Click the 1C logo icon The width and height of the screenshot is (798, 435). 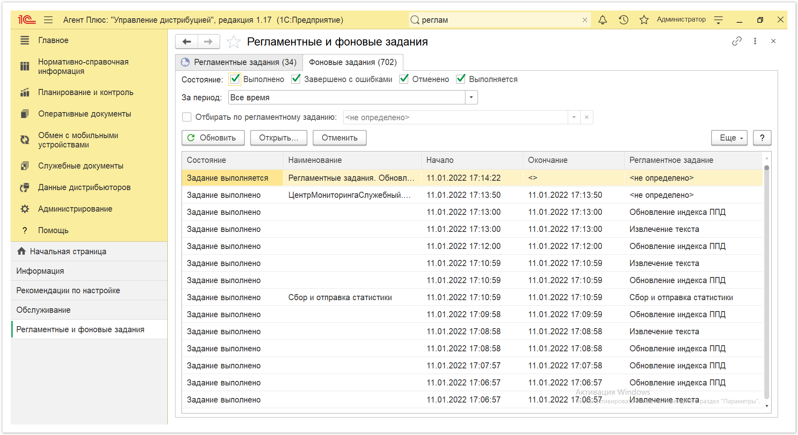coord(27,19)
